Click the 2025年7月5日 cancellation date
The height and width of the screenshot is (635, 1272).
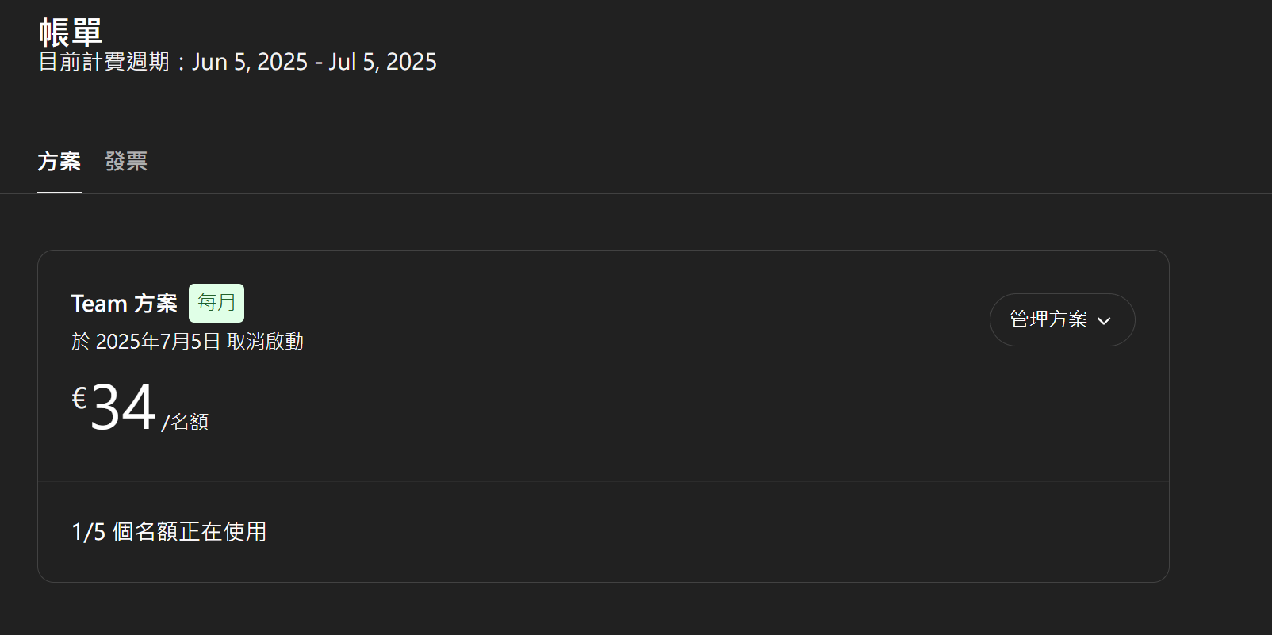[158, 342]
